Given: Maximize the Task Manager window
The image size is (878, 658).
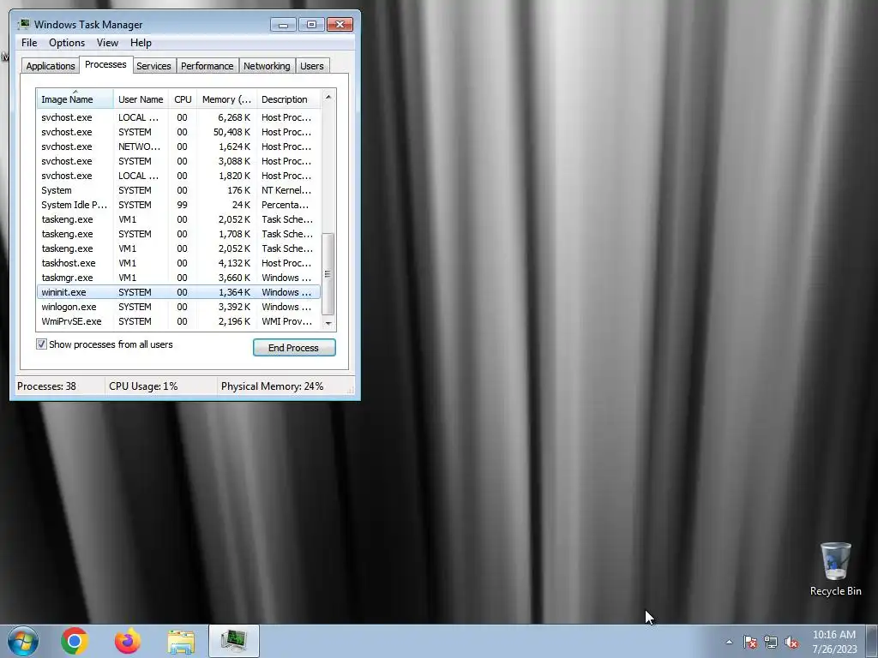Looking at the screenshot, I should point(311,25).
